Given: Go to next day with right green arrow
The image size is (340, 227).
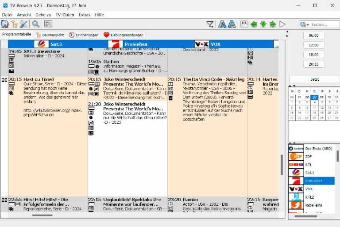Looking at the screenshot, I should coord(273,24).
